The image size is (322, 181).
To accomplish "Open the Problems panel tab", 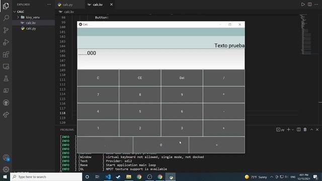I will click(x=67, y=130).
